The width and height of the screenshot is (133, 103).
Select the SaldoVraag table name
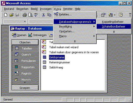(x=56, y=67)
